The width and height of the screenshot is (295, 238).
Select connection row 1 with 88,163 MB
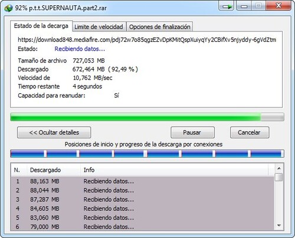coord(143,181)
